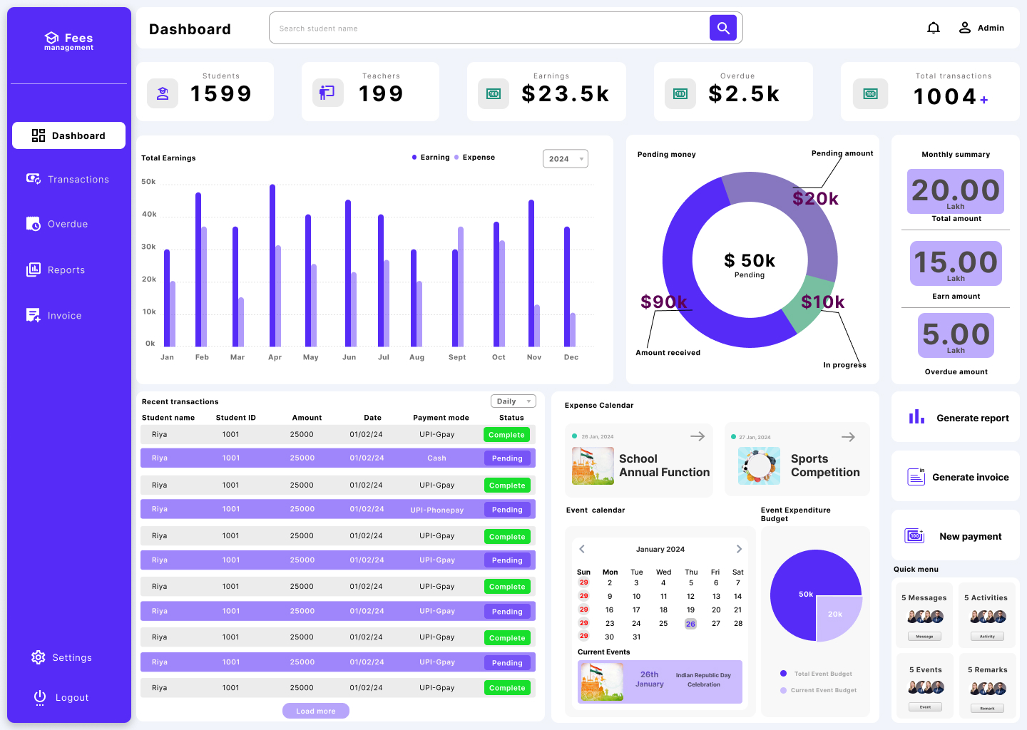Open the Dashboard menu item
The width and height of the screenshot is (1027, 730).
(x=68, y=135)
